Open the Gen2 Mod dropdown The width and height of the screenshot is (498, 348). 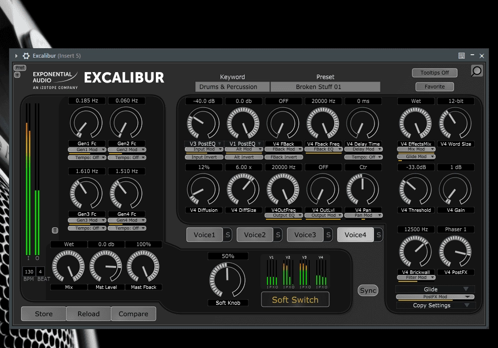pyautogui.click(x=126, y=150)
